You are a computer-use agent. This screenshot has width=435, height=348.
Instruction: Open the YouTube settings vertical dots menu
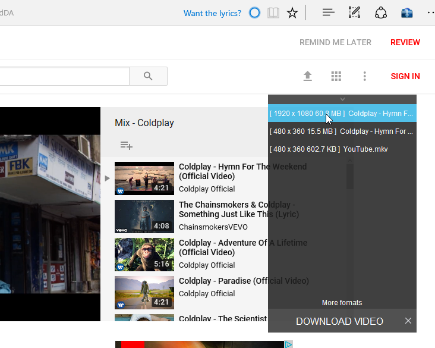[x=364, y=76]
